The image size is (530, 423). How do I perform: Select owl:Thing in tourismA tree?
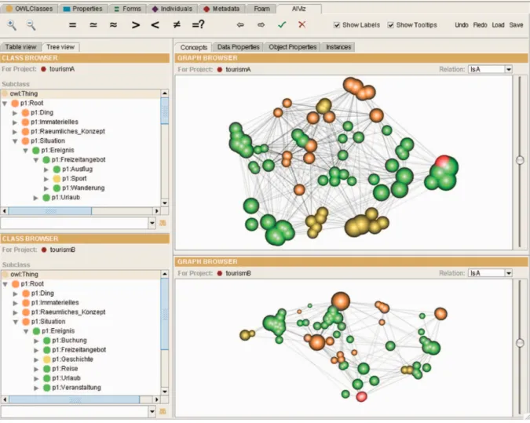coord(24,94)
